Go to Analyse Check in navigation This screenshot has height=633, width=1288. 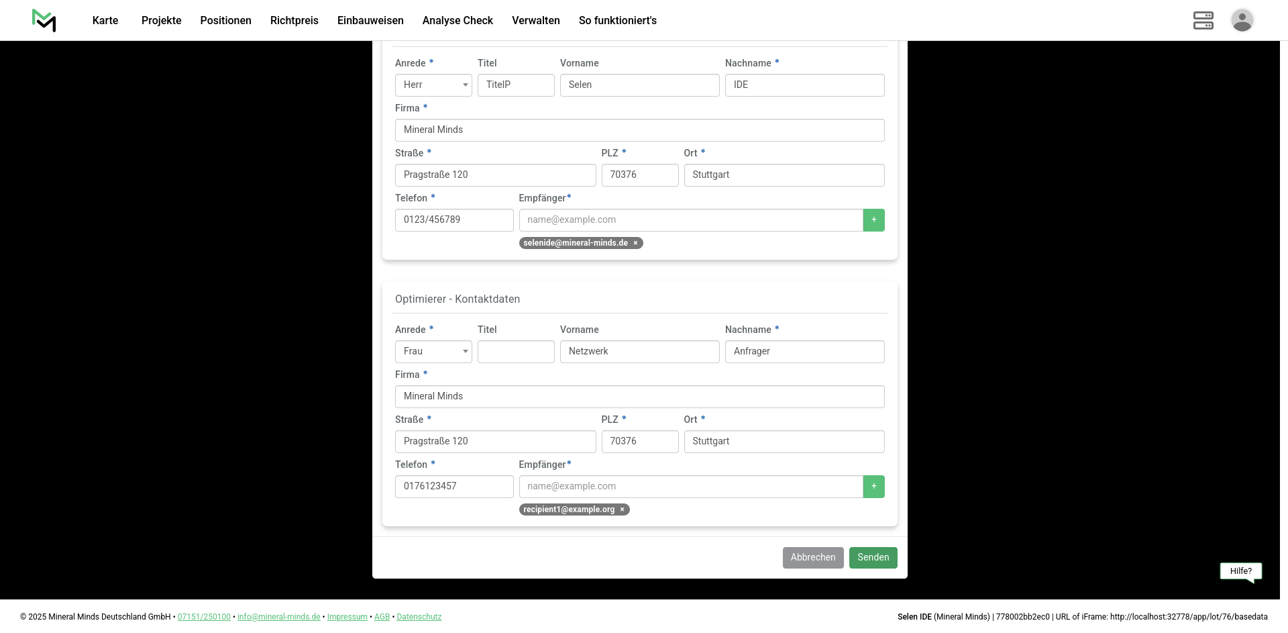458,21
